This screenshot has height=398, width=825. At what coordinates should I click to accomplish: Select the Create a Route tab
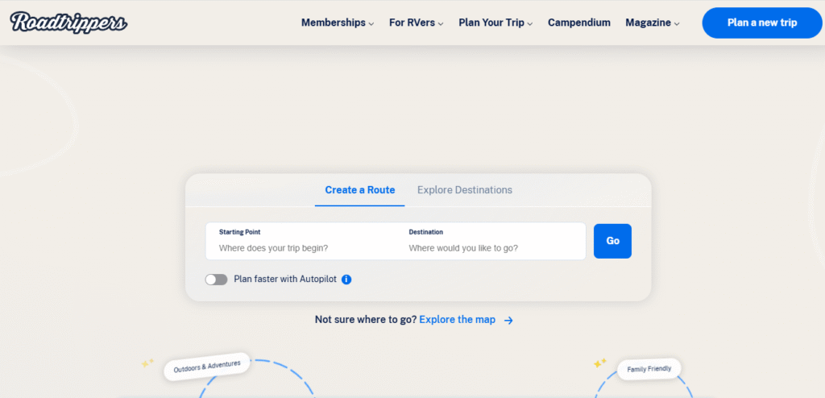point(359,190)
